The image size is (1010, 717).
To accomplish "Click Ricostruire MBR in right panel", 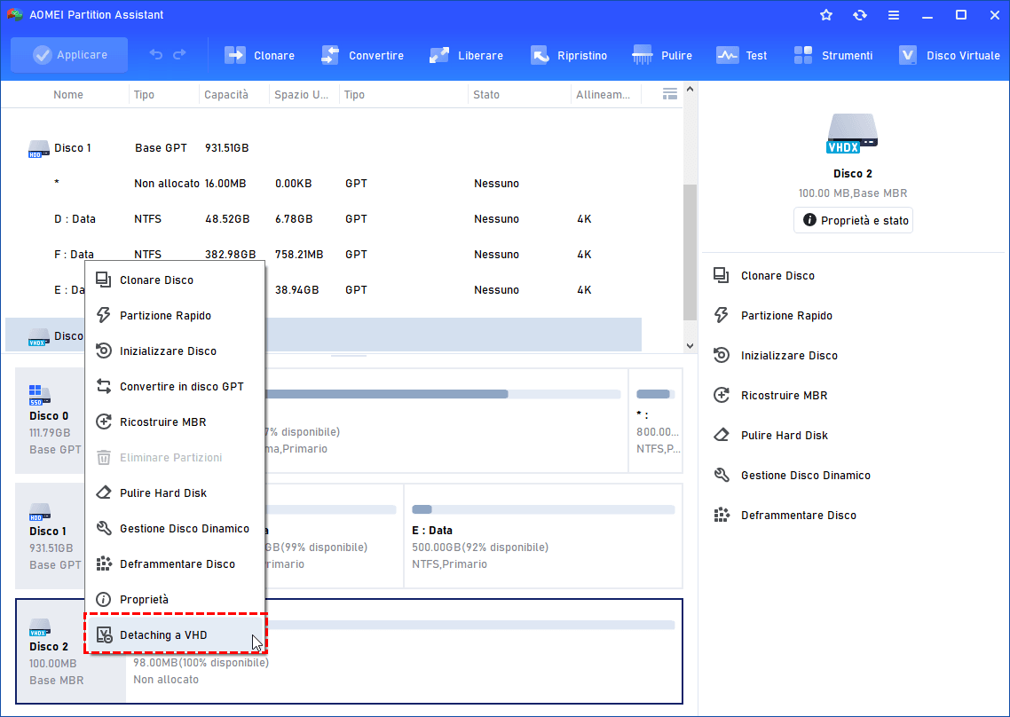I will [x=784, y=396].
